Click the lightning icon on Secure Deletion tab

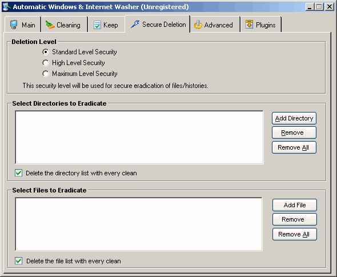[x=135, y=24]
